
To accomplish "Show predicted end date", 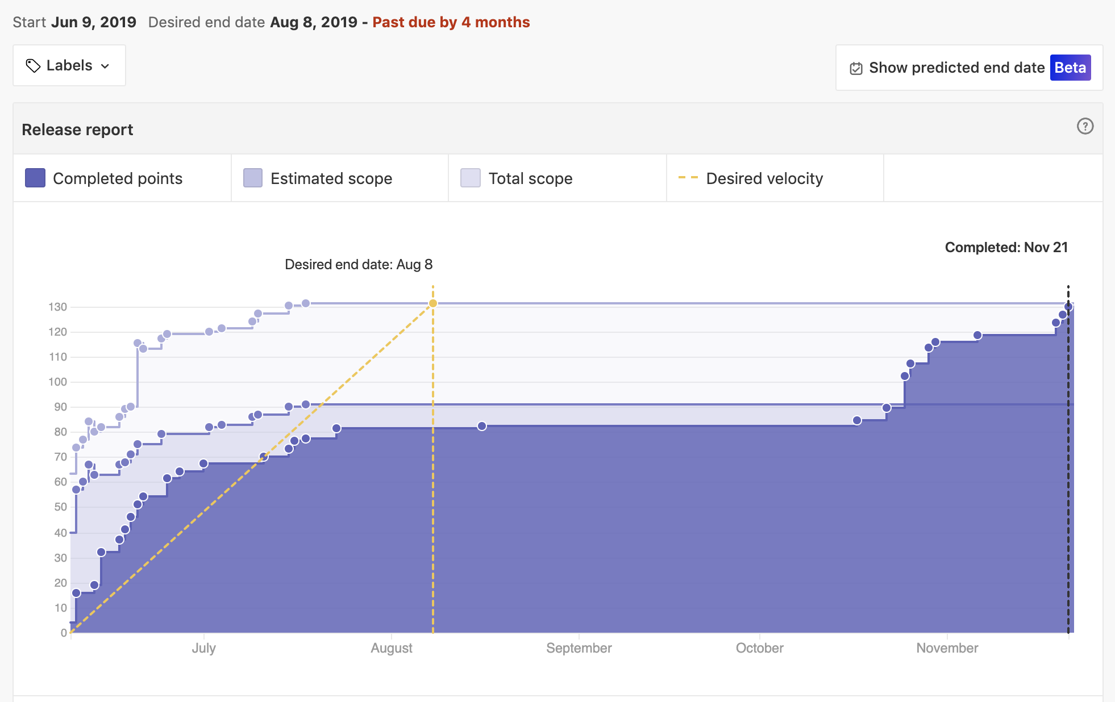I will (956, 68).
